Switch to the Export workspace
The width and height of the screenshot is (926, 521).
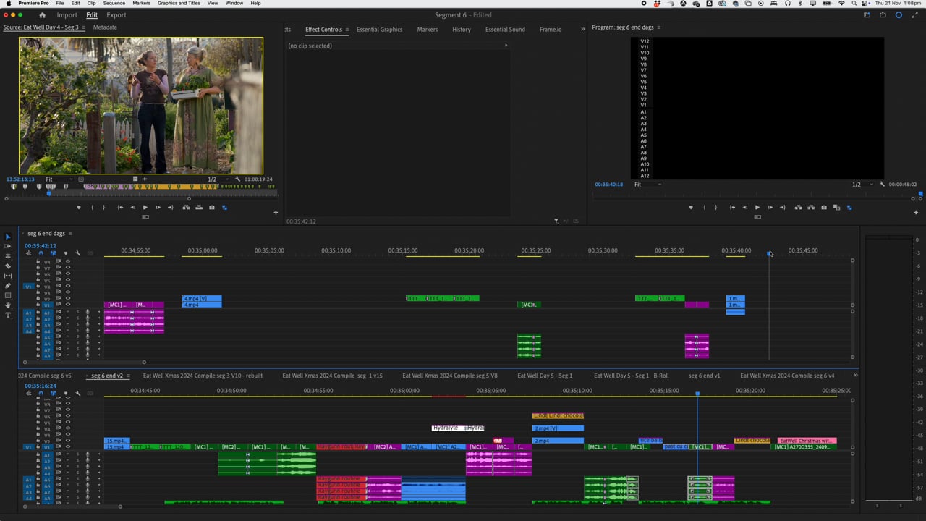(116, 15)
